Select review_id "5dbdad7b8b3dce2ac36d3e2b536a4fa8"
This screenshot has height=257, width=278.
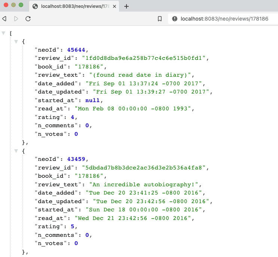[x=143, y=168]
